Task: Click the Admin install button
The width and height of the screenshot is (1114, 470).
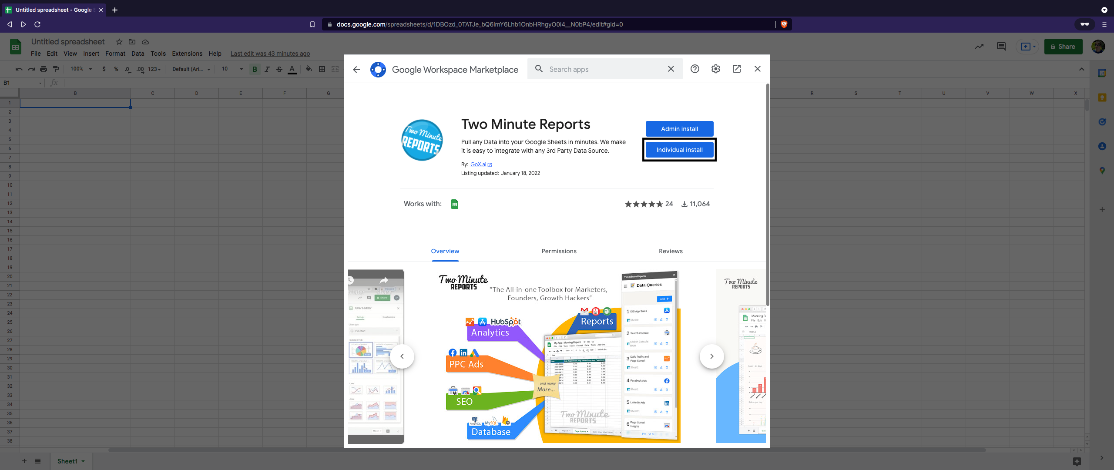Action: 679,129
